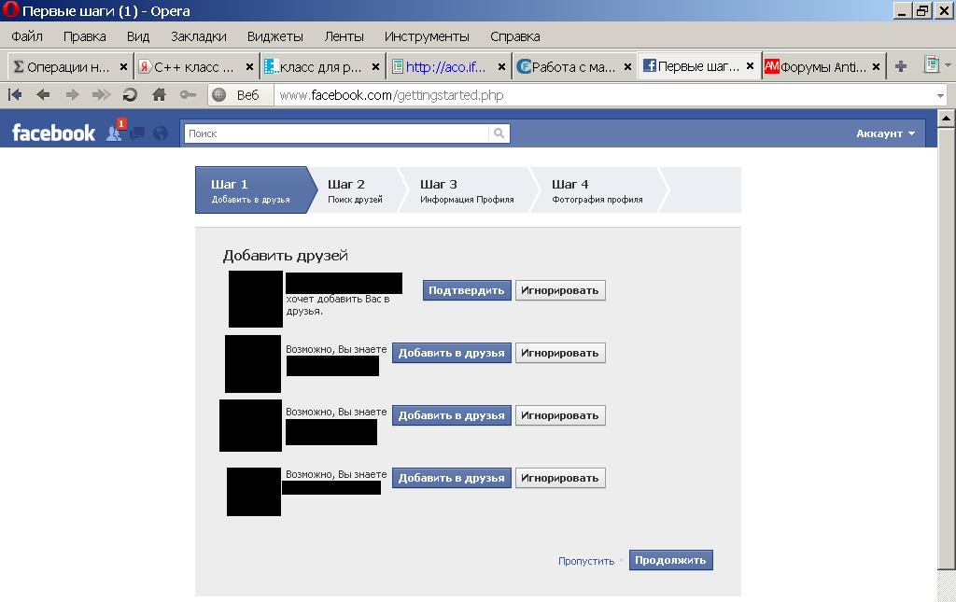
Task: Select Шаг 4 Фотография профиля step
Action: click(597, 190)
